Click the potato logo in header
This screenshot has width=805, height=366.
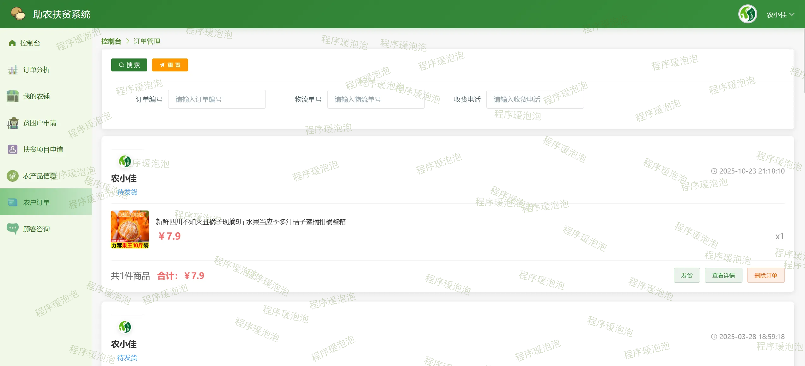(x=18, y=14)
